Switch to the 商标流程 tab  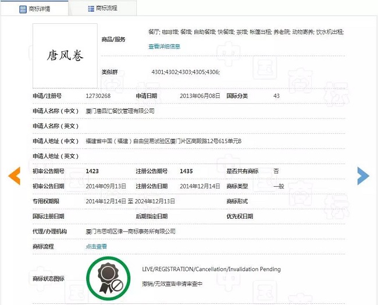(106, 9)
